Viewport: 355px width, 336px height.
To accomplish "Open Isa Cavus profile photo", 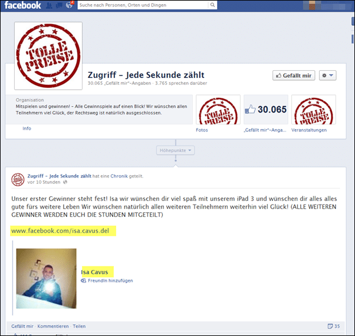I will 46,278.
